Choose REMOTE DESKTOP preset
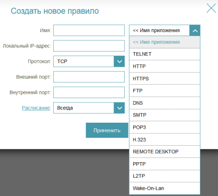Image resolution: width=218 pixels, height=196 pixels. tap(165, 152)
